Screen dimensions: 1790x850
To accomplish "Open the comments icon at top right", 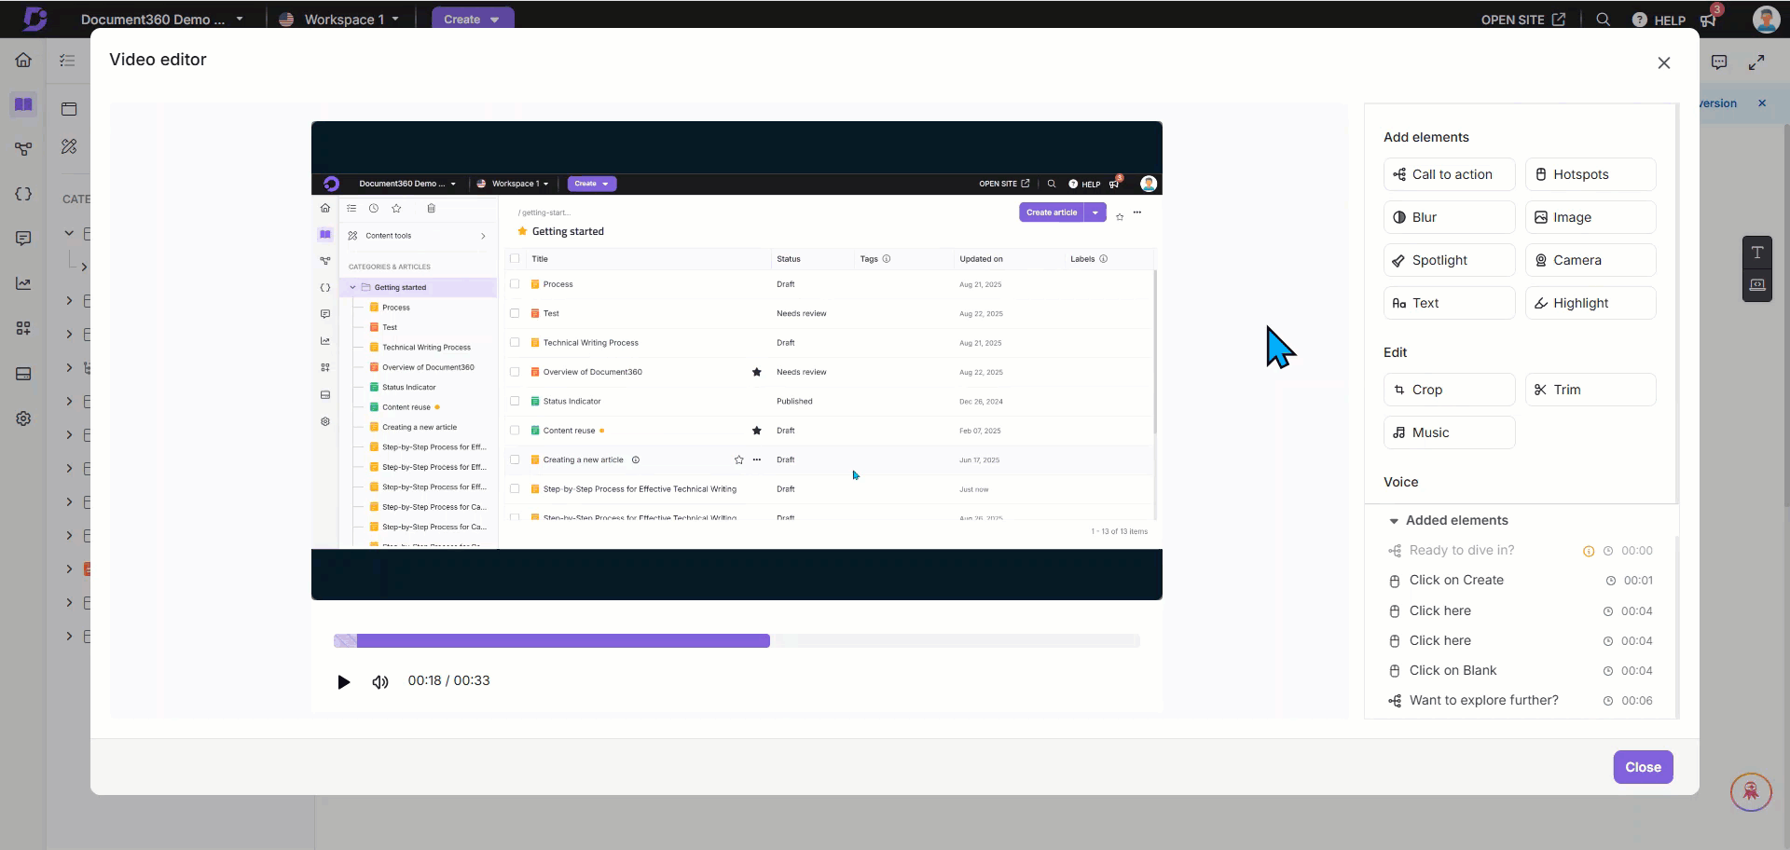I will click(x=1719, y=62).
